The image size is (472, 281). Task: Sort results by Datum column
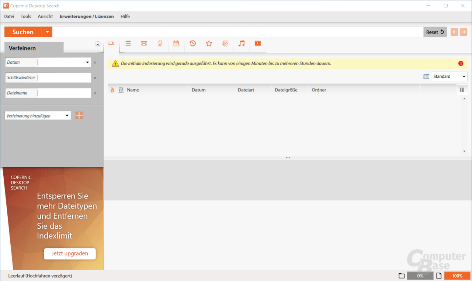click(x=199, y=90)
